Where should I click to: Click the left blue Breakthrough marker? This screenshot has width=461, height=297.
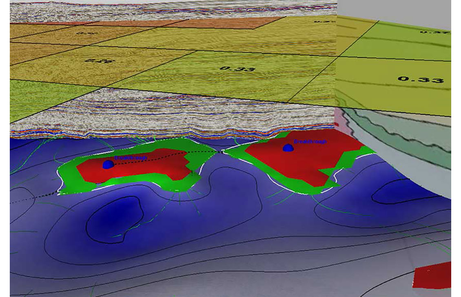click(x=108, y=164)
